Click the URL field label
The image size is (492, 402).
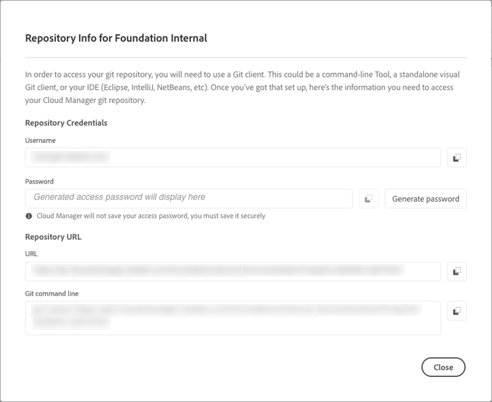point(31,254)
